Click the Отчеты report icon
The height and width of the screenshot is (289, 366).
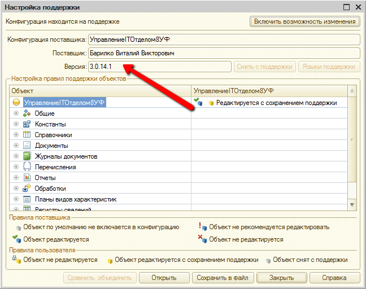point(27,178)
